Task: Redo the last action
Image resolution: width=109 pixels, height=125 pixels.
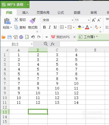Action: (39, 37)
